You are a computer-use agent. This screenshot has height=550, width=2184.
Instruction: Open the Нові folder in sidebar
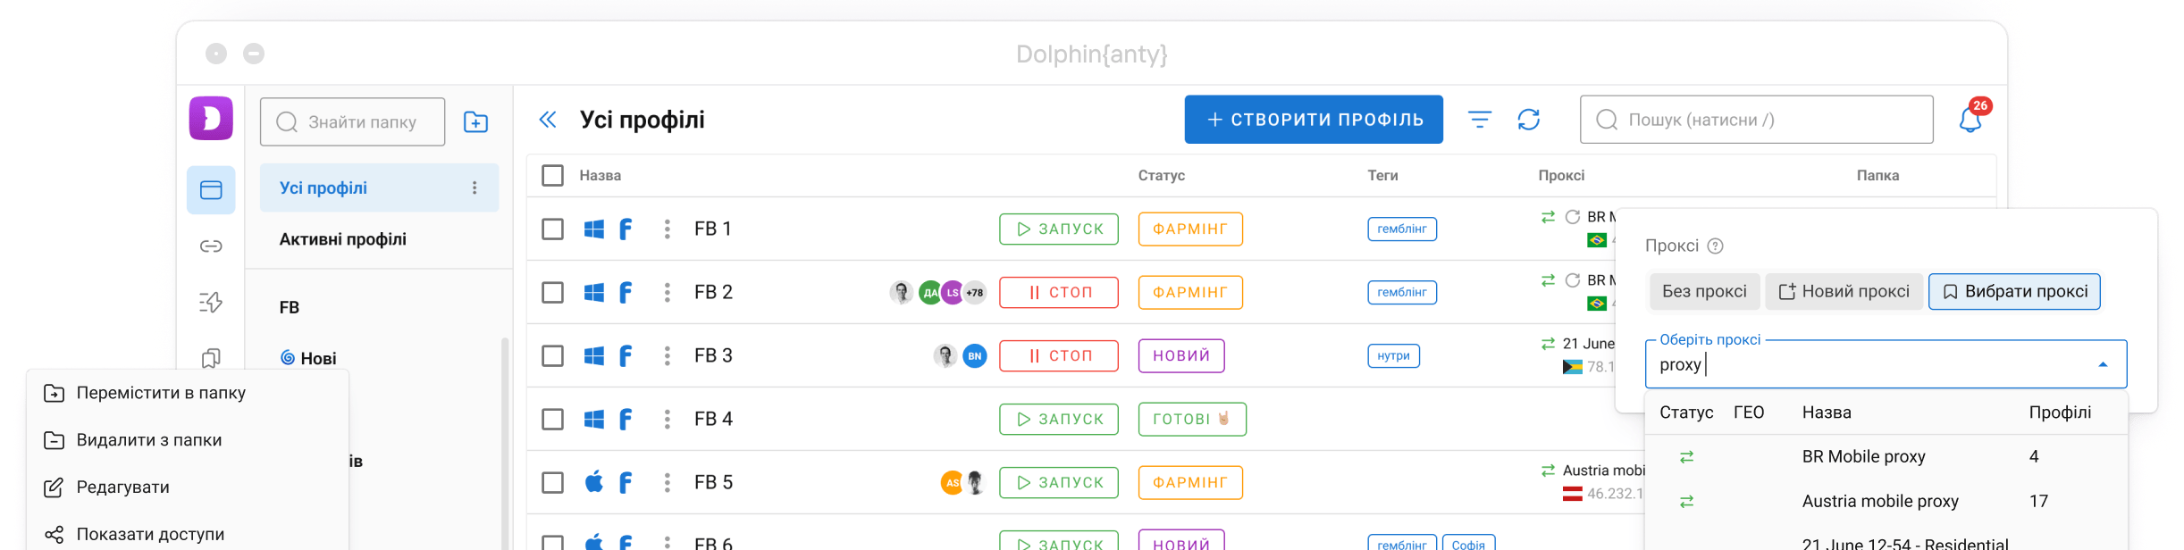tap(308, 358)
